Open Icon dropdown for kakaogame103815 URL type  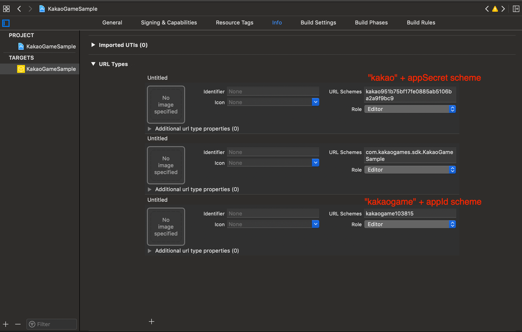[x=315, y=224]
